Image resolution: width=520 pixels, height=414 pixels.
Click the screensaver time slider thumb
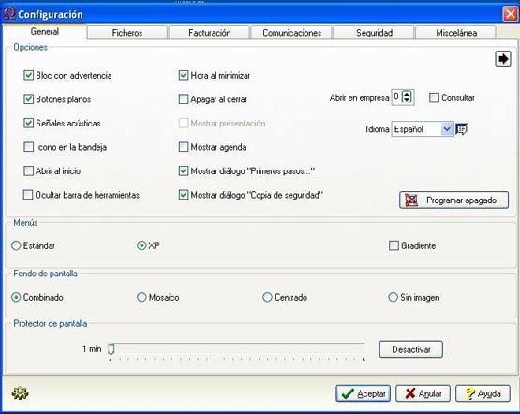[111, 349]
